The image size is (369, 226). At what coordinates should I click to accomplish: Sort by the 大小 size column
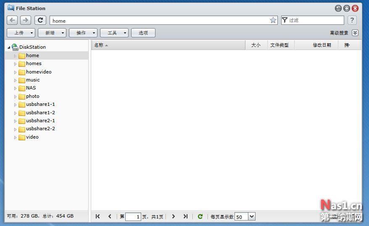(x=256, y=45)
